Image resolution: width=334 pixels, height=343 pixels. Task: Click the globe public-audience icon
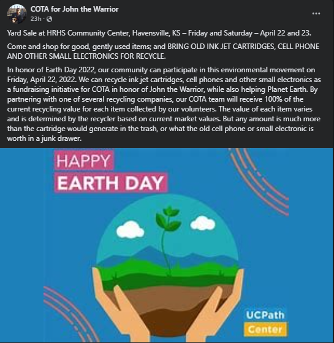pyautogui.click(x=50, y=19)
